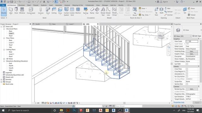This screenshot has width=202, height=113.
Task: Collapse the Structural Plans tree node
Action: 4,29
